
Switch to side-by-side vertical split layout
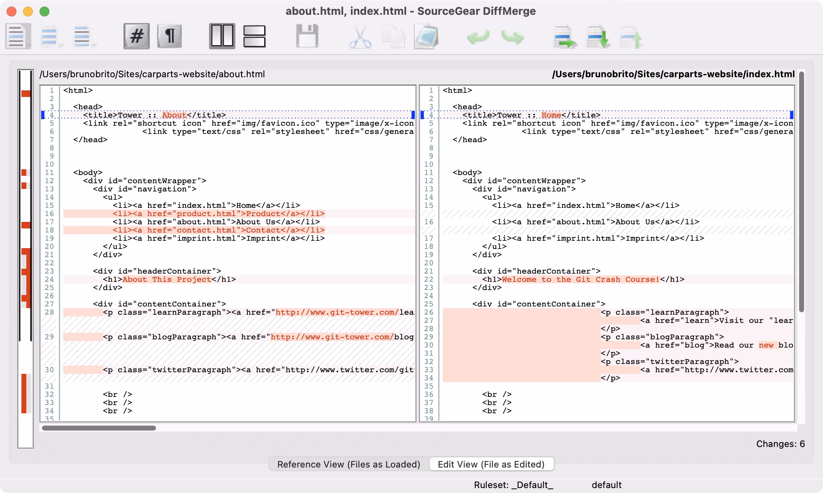[222, 36]
